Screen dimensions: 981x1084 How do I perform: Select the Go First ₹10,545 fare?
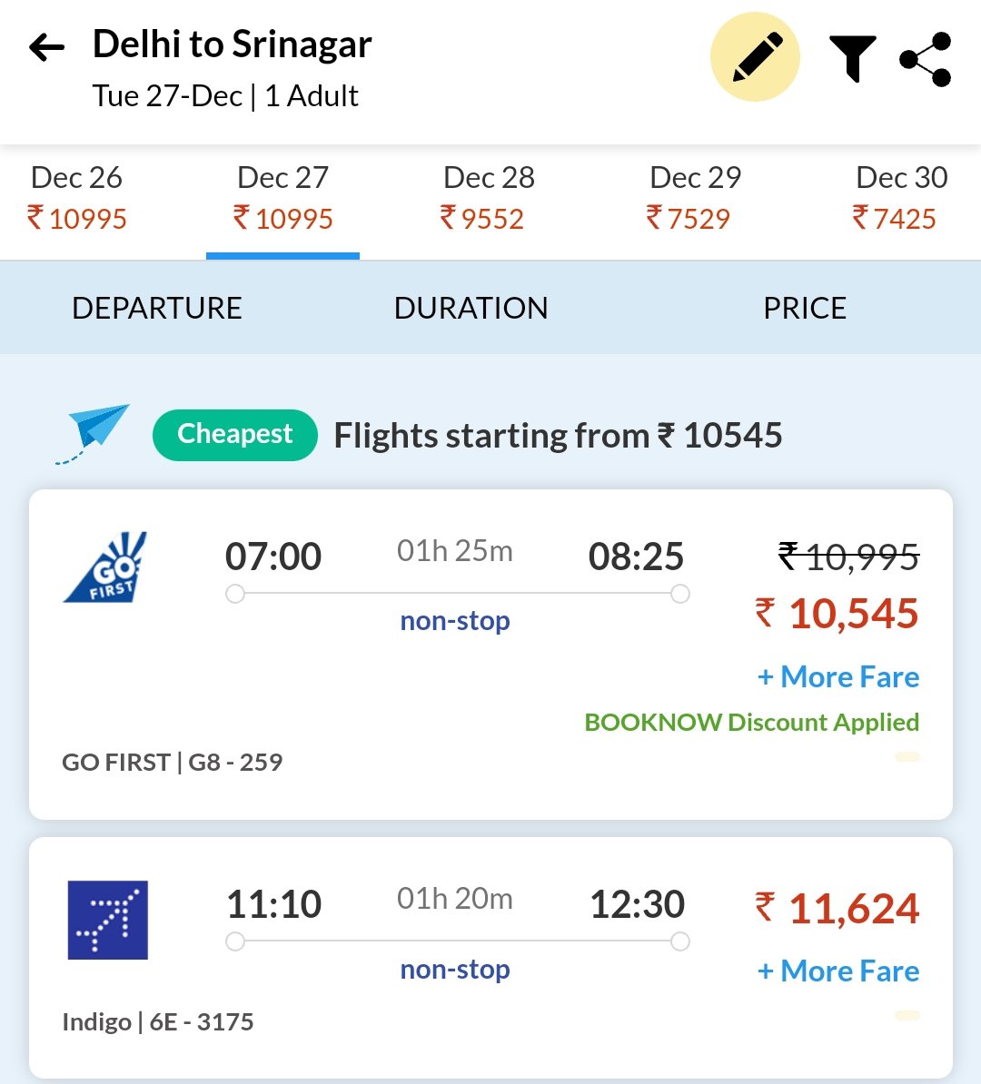tap(837, 615)
